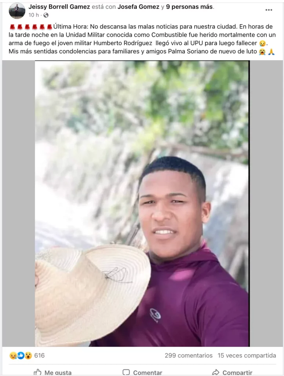Open the 10 h post timestamp
284x376 pixels.
click(33, 15)
